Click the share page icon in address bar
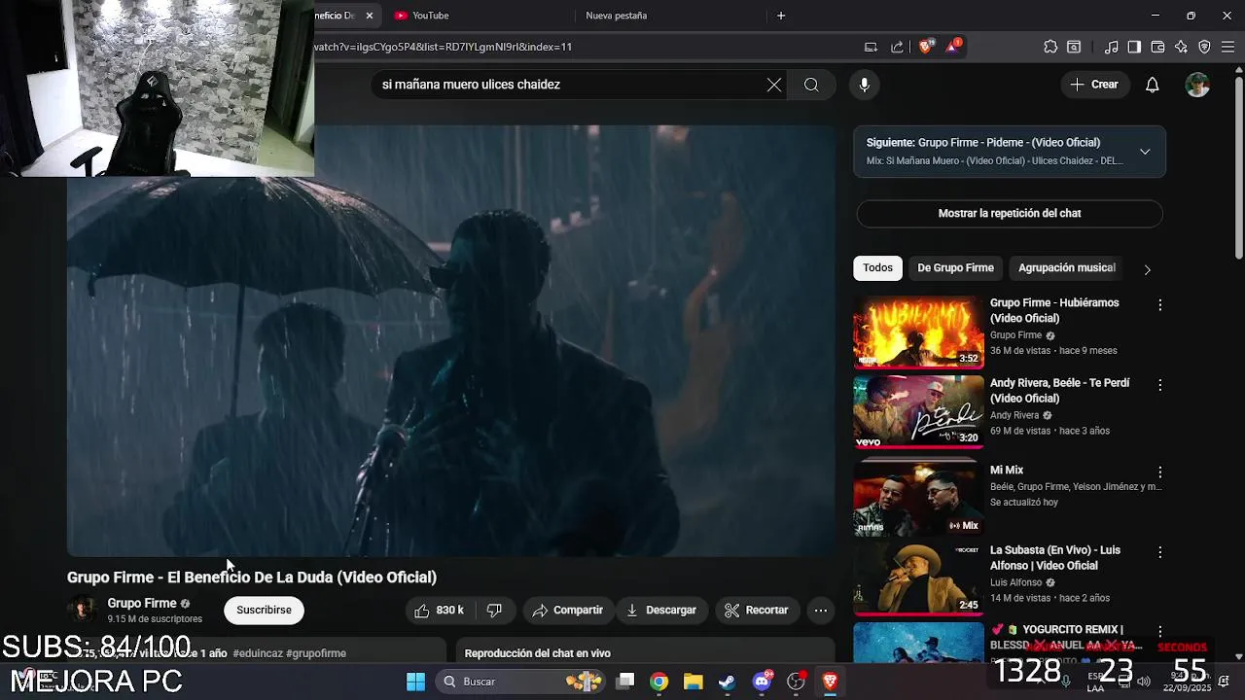 point(897,47)
